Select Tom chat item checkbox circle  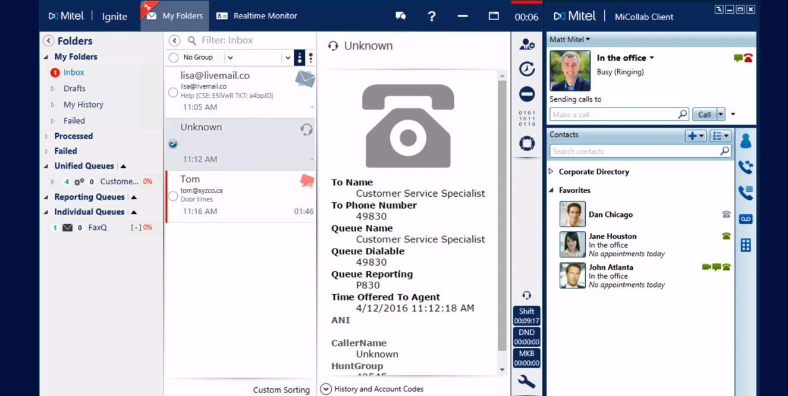(173, 196)
